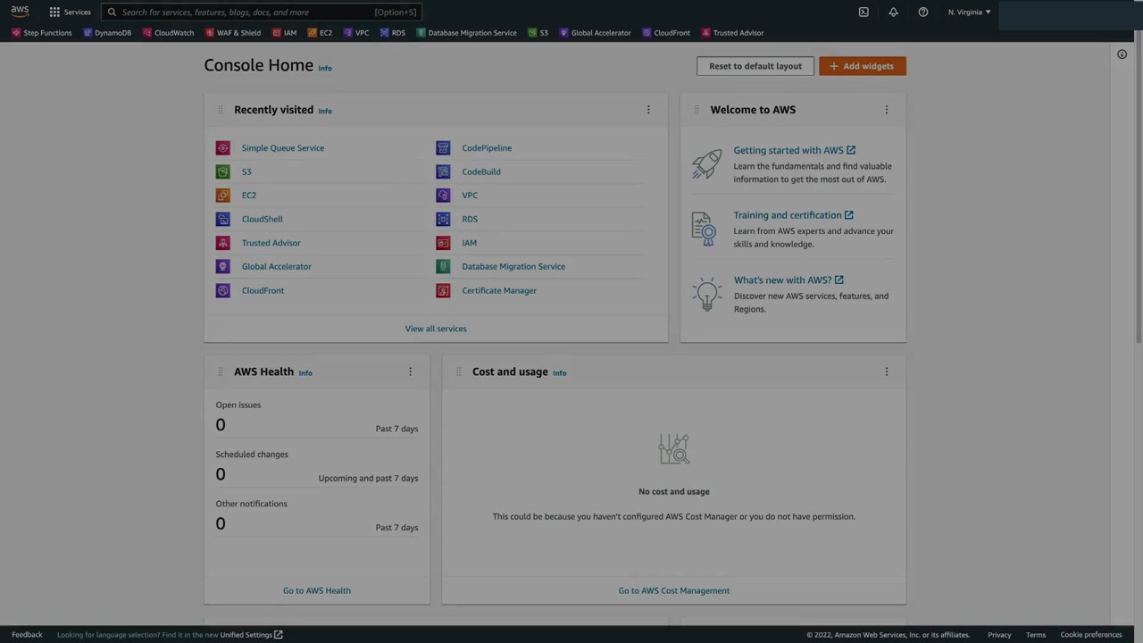Click the IAM icon in Recently visited
The width and height of the screenshot is (1143, 643).
(x=443, y=243)
